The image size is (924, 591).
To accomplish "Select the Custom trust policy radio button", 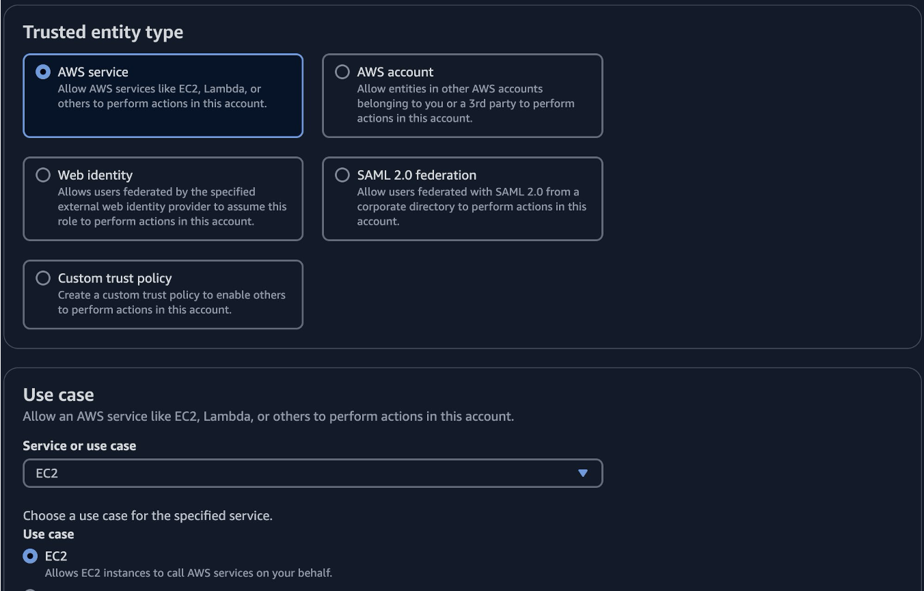I will click(44, 278).
